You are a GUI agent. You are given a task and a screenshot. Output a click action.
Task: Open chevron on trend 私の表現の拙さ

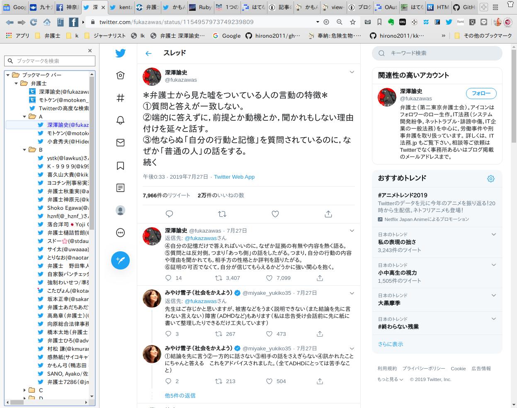click(x=494, y=234)
